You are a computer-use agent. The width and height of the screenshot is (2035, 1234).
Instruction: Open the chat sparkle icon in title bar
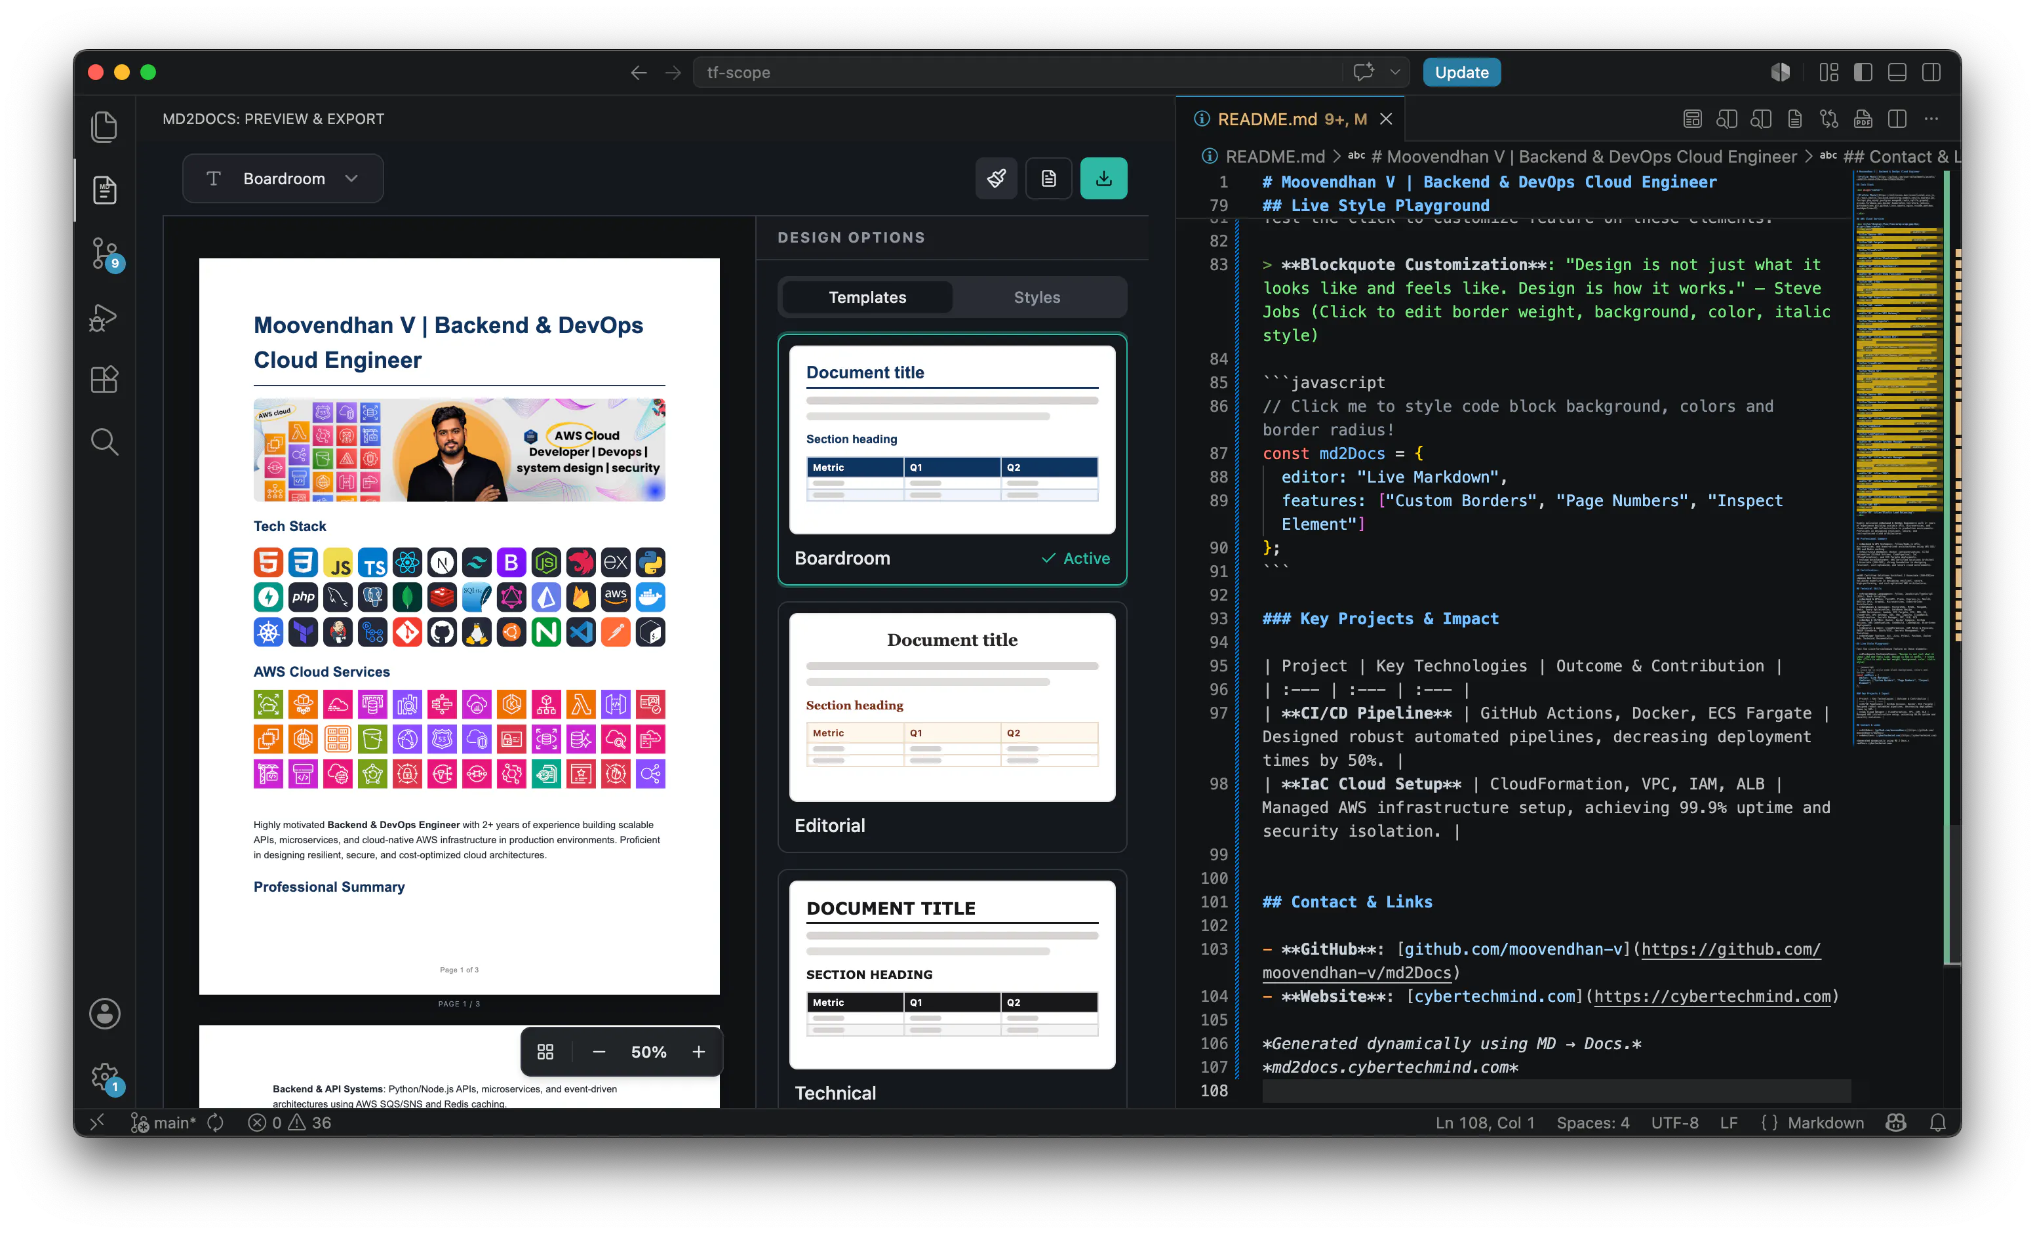[1364, 72]
